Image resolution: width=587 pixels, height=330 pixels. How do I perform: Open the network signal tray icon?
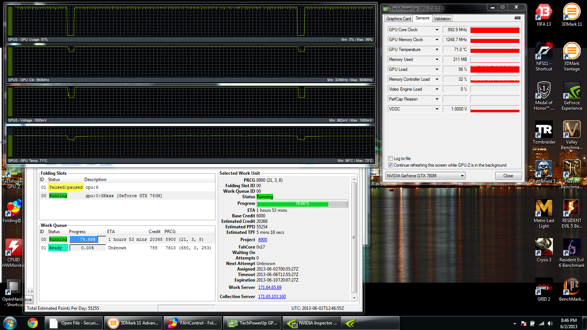pos(541,323)
